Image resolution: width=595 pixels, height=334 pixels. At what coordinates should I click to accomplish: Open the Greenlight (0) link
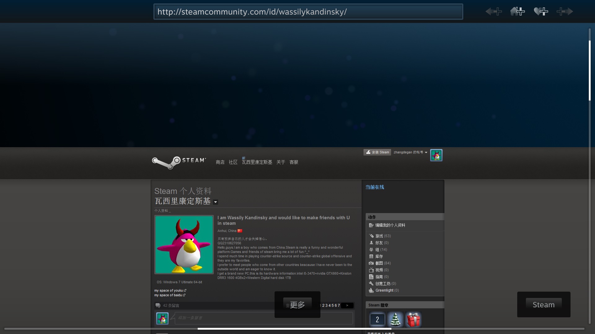pyautogui.click(x=387, y=290)
